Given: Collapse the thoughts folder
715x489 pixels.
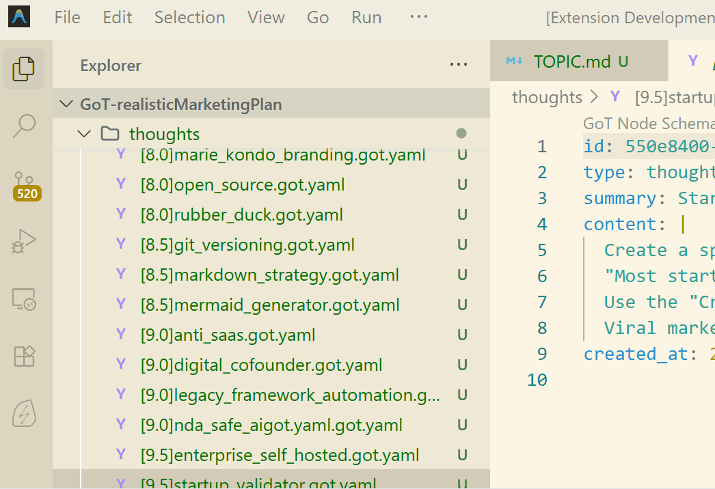Looking at the screenshot, I should 84,134.
